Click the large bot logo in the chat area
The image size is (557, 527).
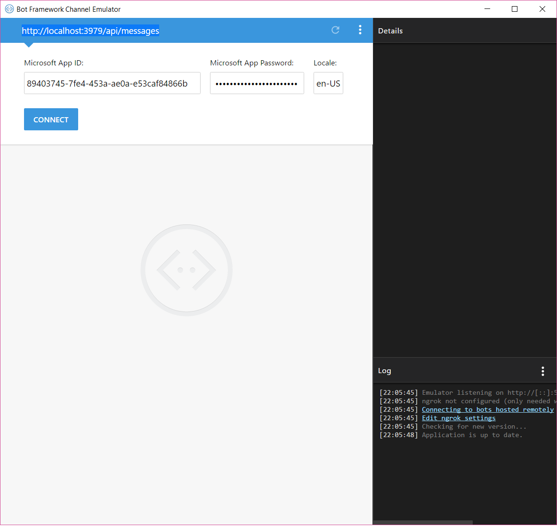(186, 270)
